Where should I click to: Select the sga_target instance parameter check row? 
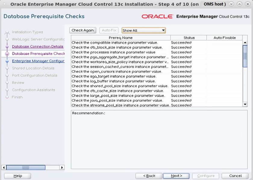(x=157, y=76)
